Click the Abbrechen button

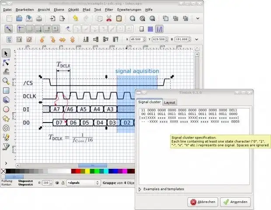(203, 202)
